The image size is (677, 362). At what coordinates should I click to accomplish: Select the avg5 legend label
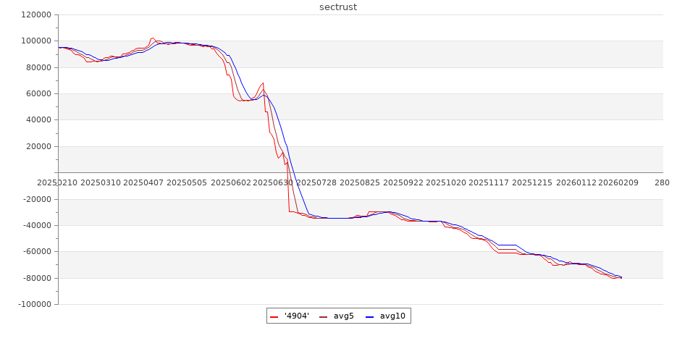343,316
